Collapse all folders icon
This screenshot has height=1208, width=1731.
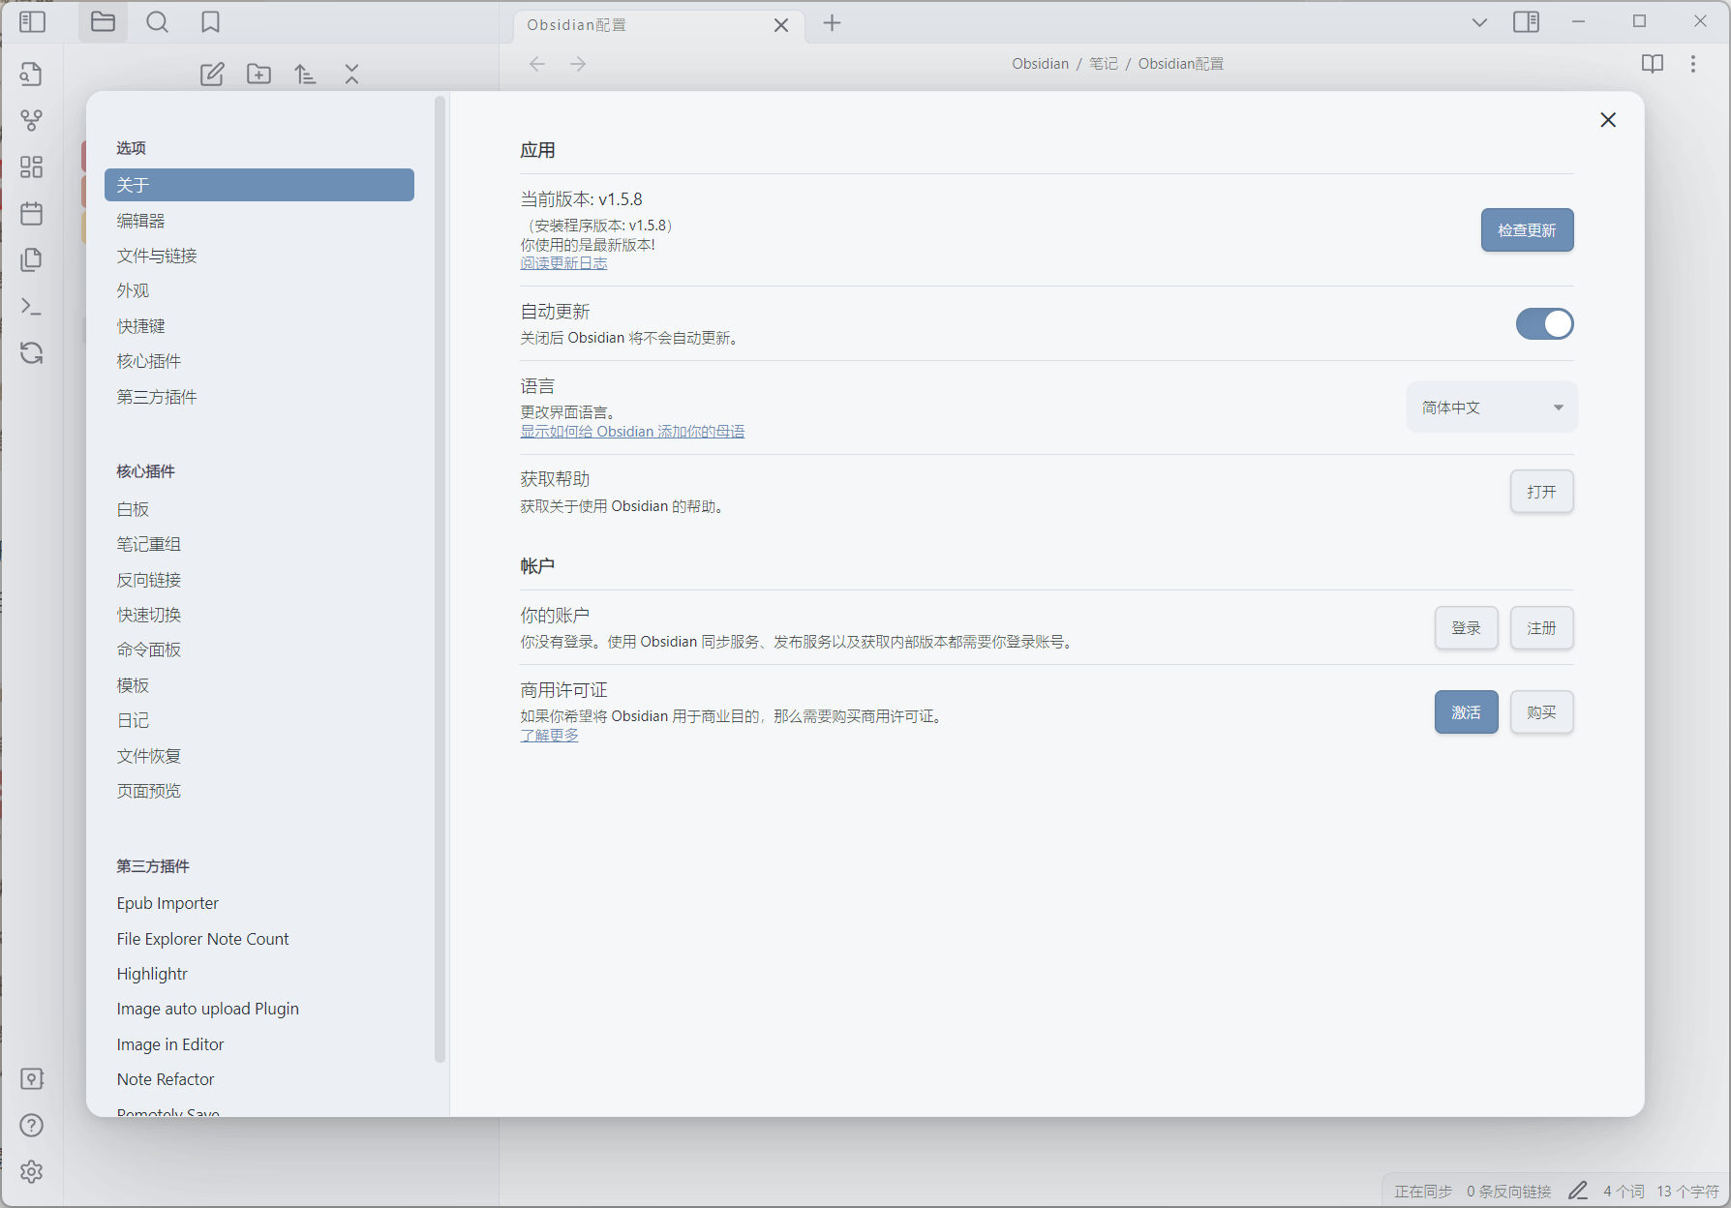click(351, 74)
